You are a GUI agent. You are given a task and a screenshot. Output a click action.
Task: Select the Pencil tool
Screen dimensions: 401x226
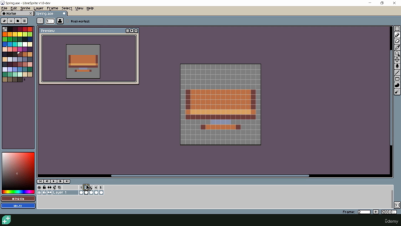tap(397, 35)
